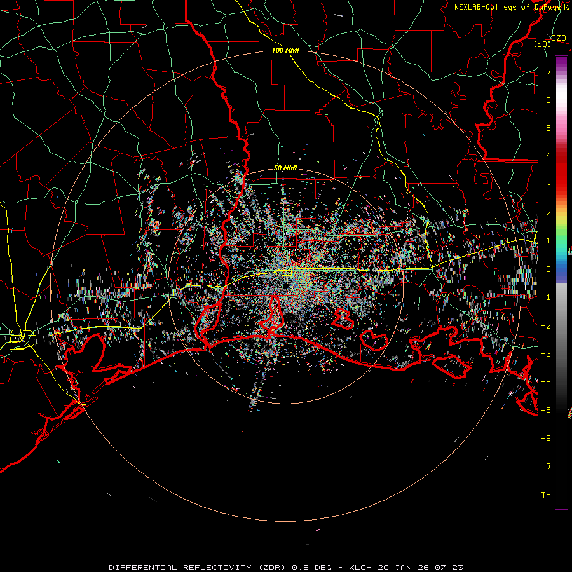Viewport: 572px width, 572px height.
Task: Click the 20 JAN 26 07:23 timestamp
Action: tap(421, 568)
